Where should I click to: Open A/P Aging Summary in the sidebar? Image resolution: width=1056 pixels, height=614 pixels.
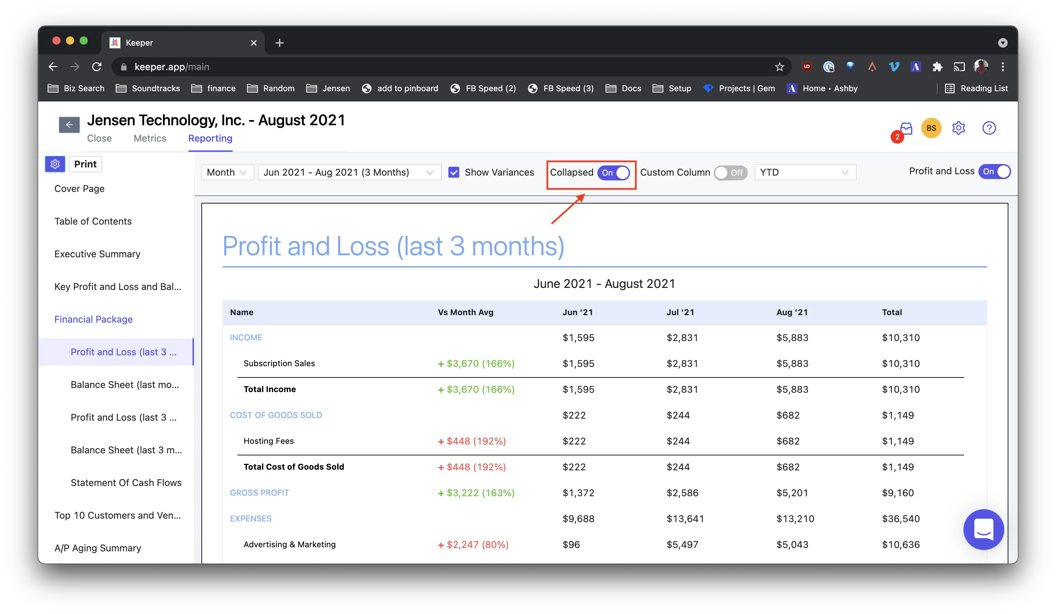(x=98, y=548)
